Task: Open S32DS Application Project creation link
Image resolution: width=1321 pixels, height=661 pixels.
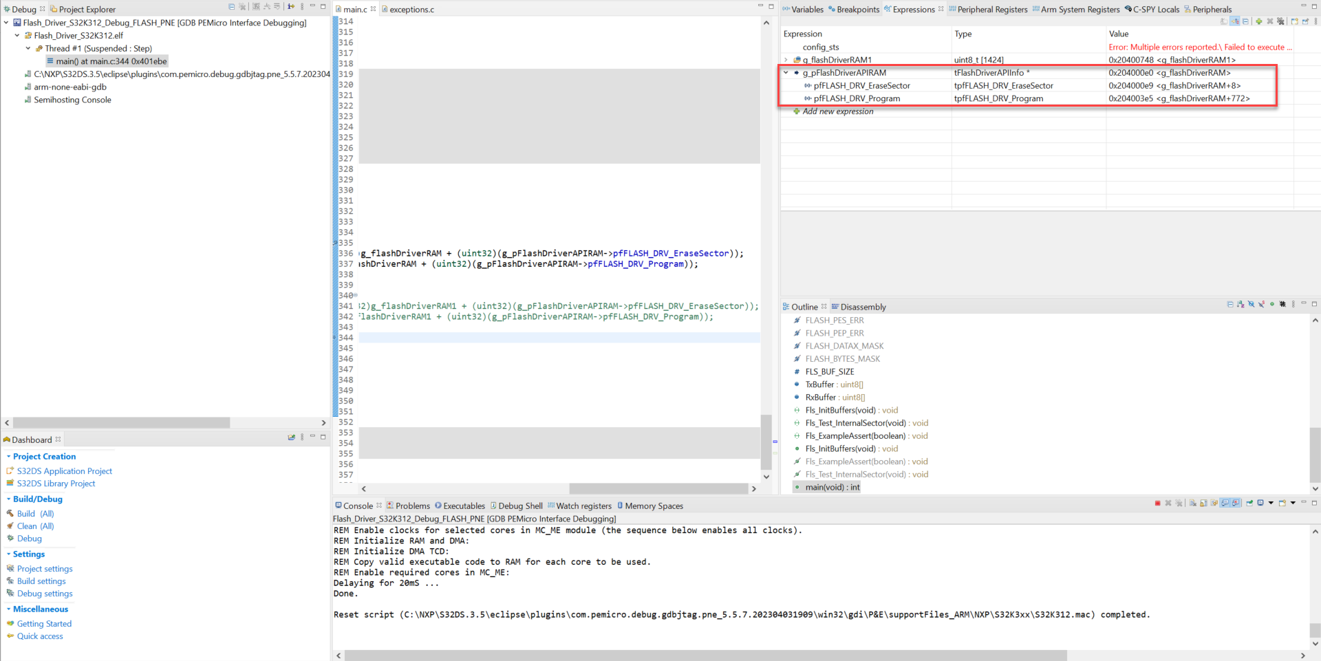Action: pos(65,470)
